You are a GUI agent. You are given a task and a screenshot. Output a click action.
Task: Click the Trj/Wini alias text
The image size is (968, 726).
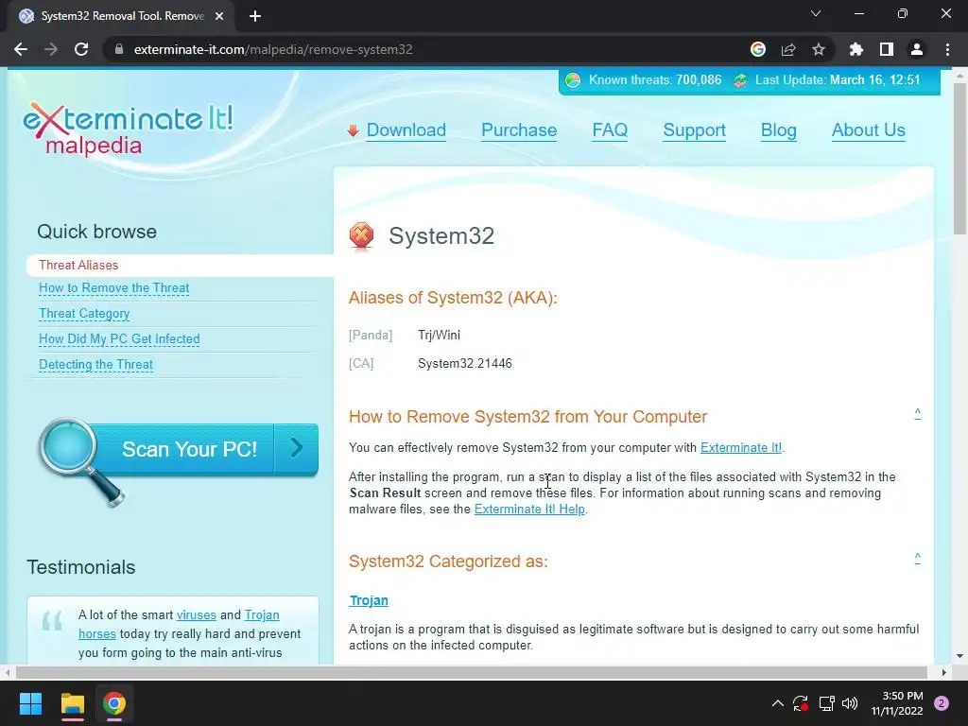[439, 336]
